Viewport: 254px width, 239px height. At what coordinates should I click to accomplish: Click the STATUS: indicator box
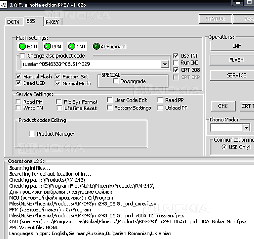click(215, 19)
